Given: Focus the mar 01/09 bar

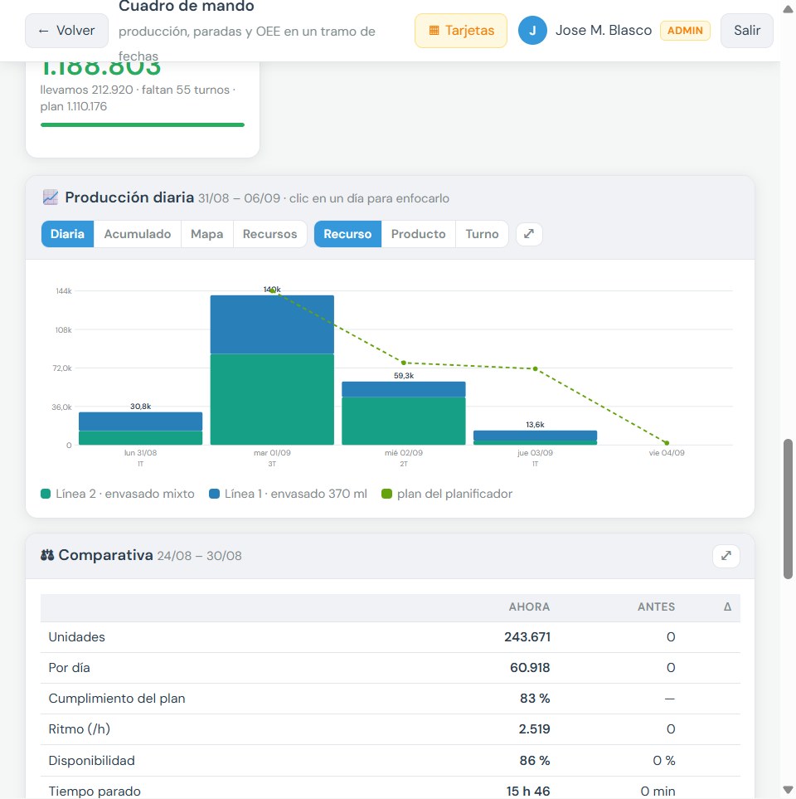Looking at the screenshot, I should [x=272, y=370].
